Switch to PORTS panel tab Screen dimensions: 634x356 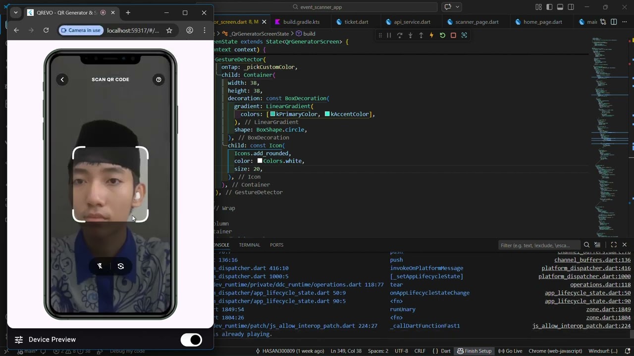(x=276, y=245)
